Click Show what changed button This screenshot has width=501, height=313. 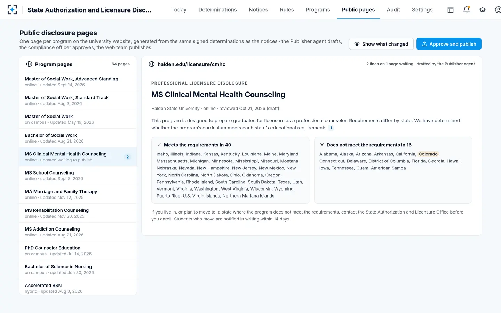(x=381, y=44)
